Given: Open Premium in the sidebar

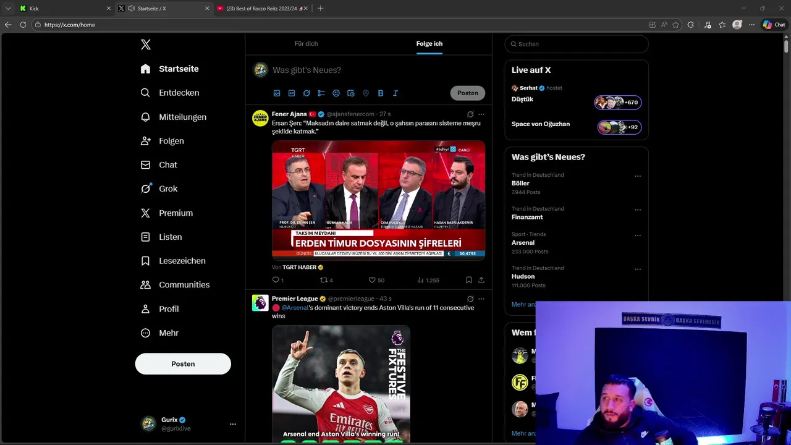Looking at the screenshot, I should [x=166, y=213].
